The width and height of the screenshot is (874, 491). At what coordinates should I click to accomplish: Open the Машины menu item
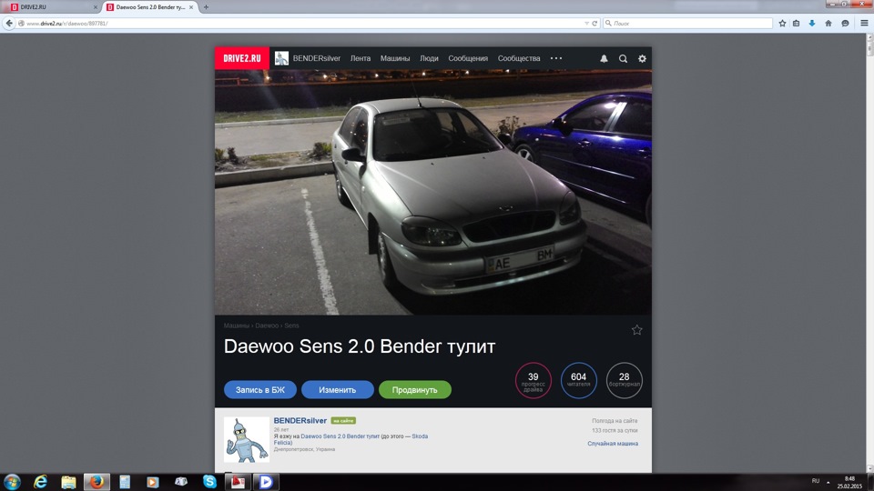(394, 58)
